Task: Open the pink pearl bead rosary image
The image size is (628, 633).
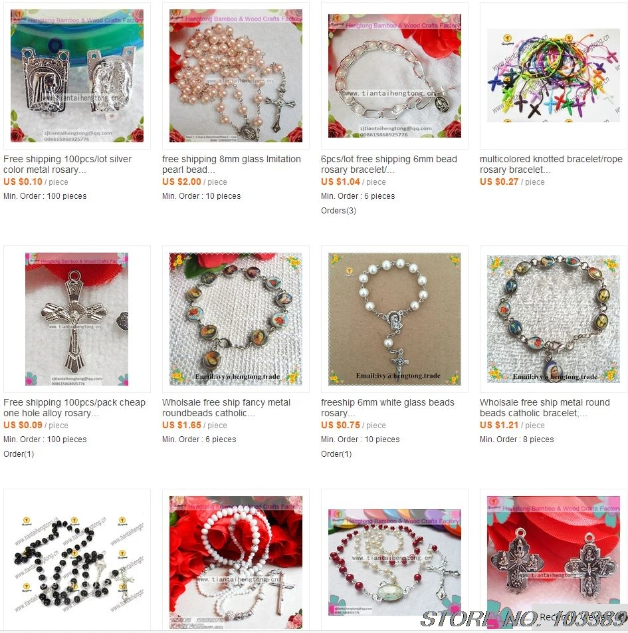Action: tap(236, 76)
